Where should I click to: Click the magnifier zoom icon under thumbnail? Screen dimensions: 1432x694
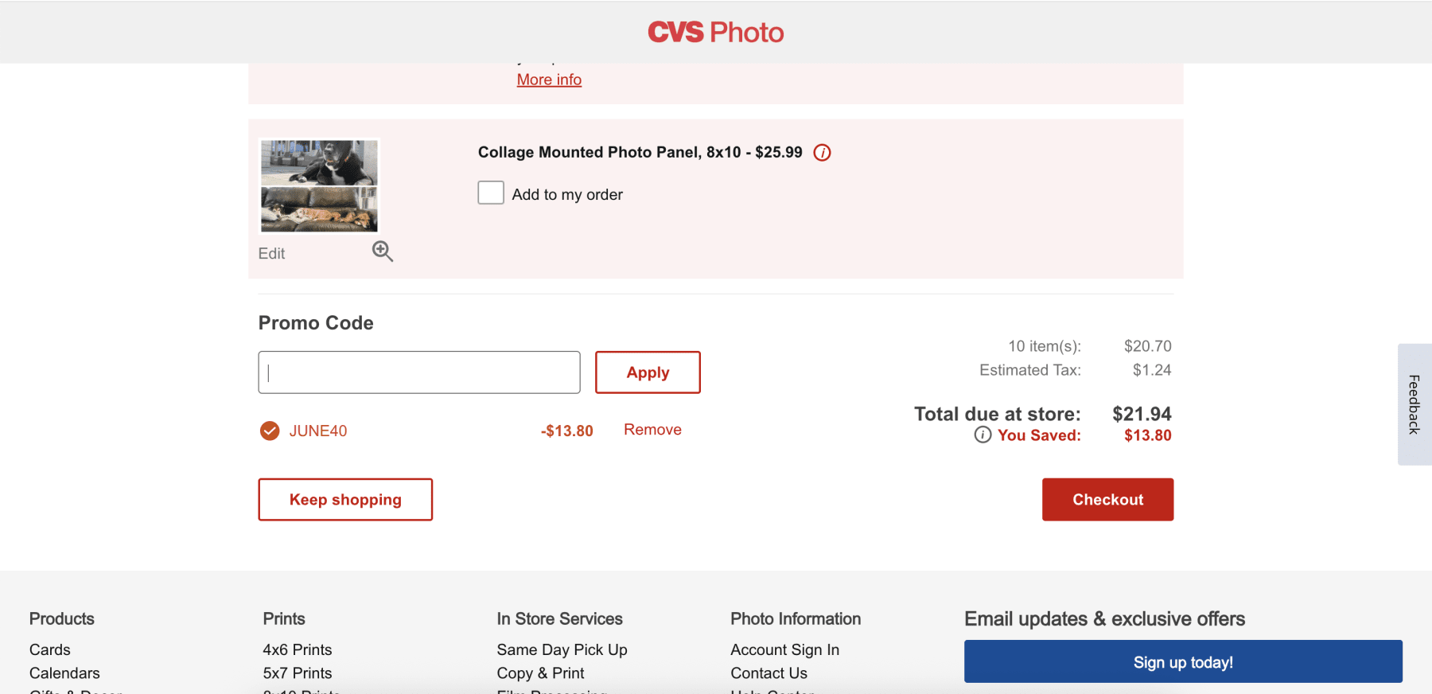pyautogui.click(x=383, y=251)
